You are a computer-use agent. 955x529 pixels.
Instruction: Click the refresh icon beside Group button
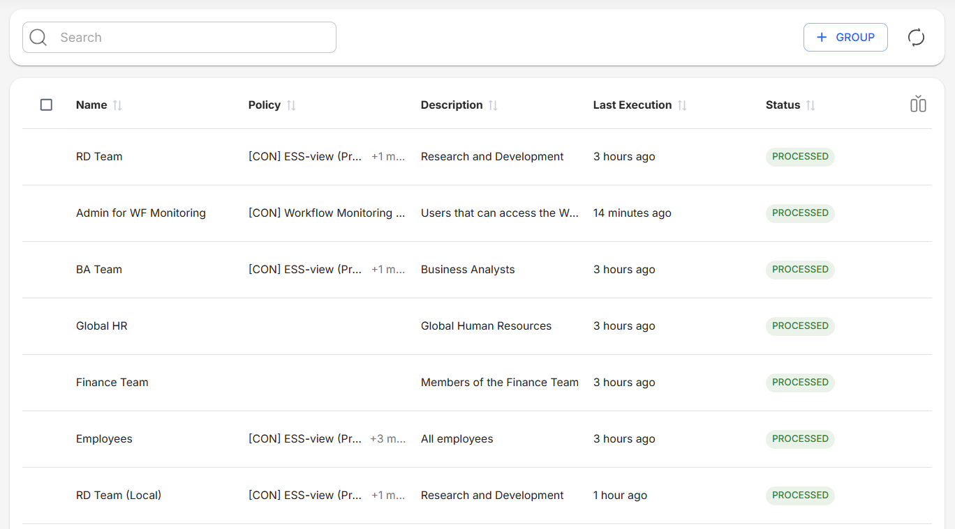coord(916,38)
